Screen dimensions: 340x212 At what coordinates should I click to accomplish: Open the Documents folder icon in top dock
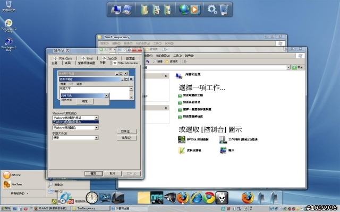pos(144,10)
